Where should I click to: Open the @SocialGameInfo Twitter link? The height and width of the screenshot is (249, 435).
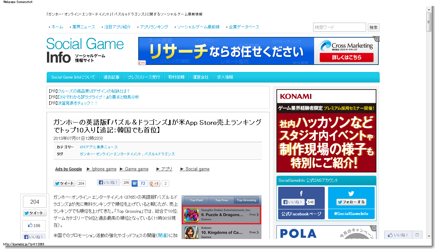tap(351, 214)
